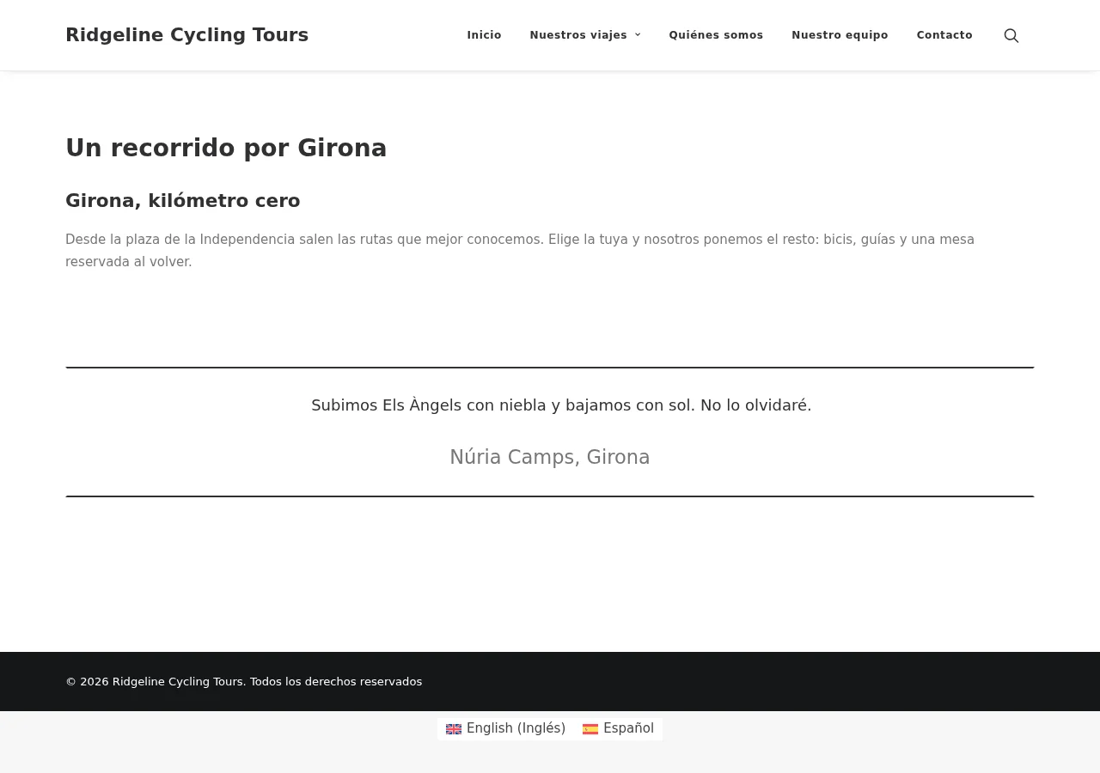Open the Quiénes somos menu item
This screenshot has height=773, width=1100.
pyautogui.click(x=716, y=35)
